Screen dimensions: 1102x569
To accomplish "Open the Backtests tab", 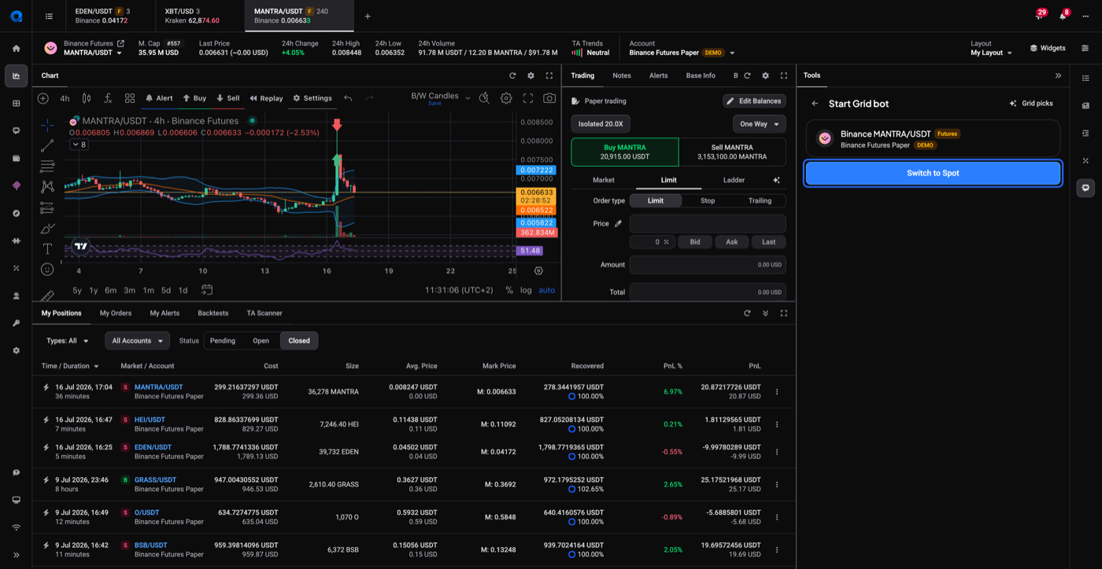I will [213, 313].
